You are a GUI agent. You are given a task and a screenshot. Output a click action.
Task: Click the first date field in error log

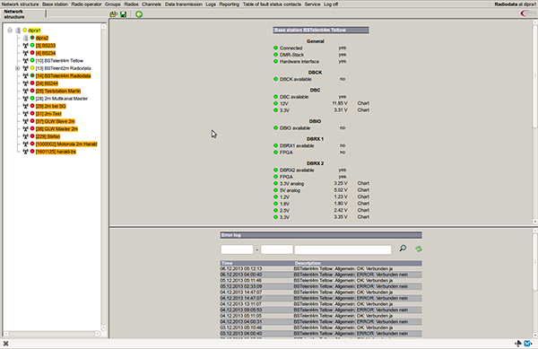click(x=237, y=249)
